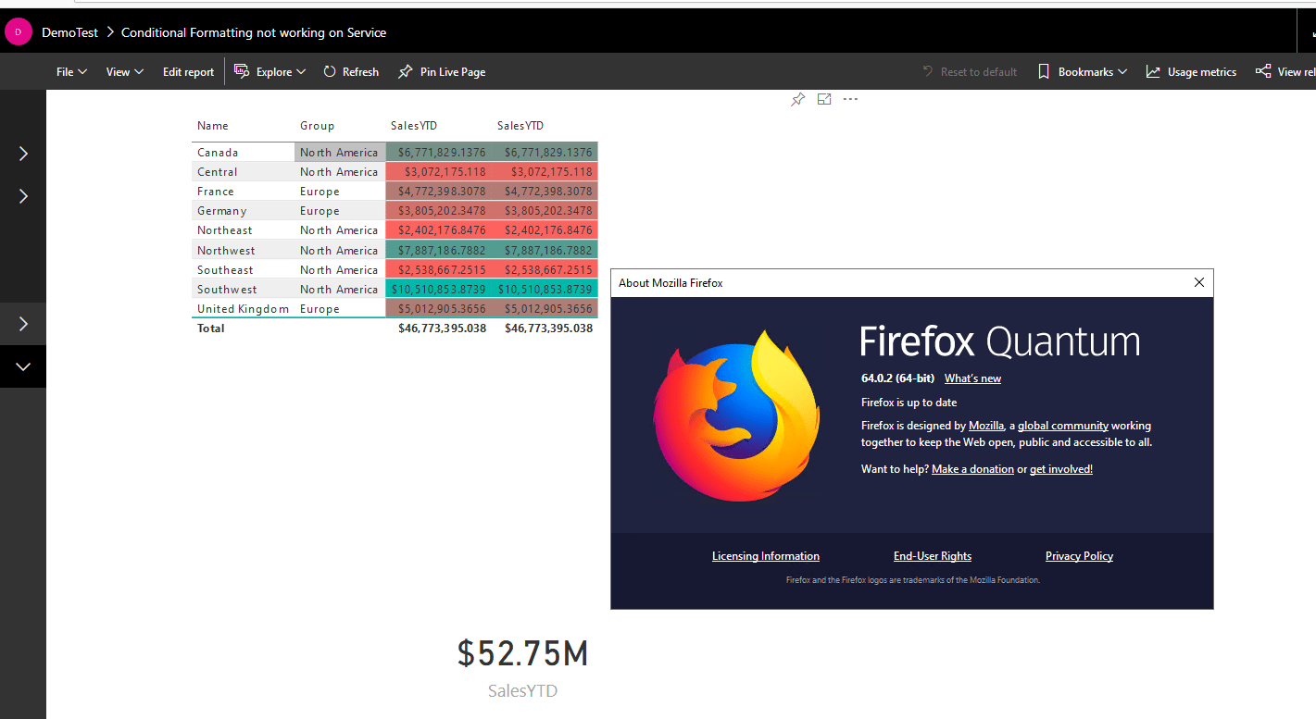Open the View menu
The width and height of the screenshot is (1316, 719).
125,72
